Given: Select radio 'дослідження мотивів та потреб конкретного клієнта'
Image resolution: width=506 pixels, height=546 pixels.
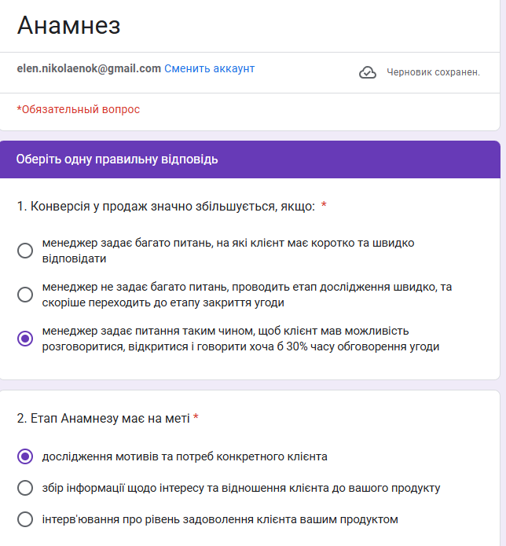Looking at the screenshot, I should click(x=25, y=456).
